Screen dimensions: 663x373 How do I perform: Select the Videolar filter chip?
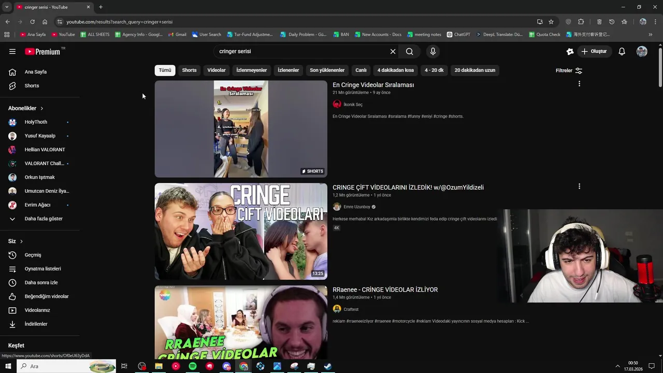(x=217, y=70)
